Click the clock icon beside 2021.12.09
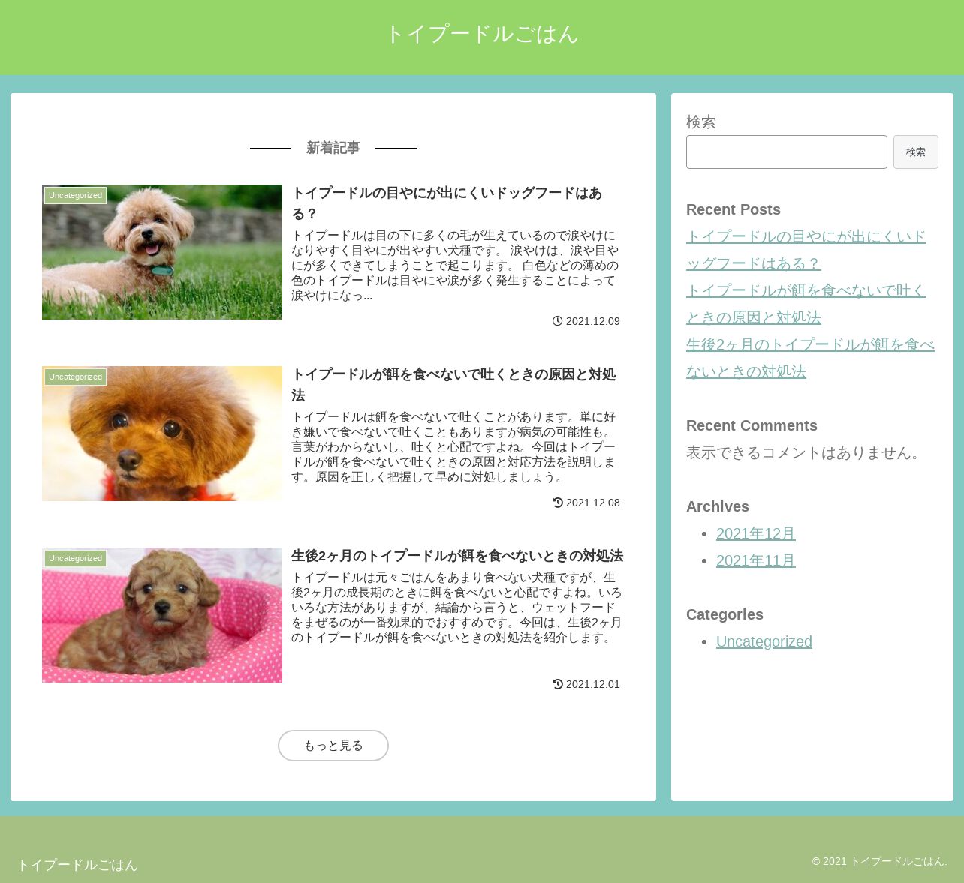The image size is (964, 883). [558, 321]
